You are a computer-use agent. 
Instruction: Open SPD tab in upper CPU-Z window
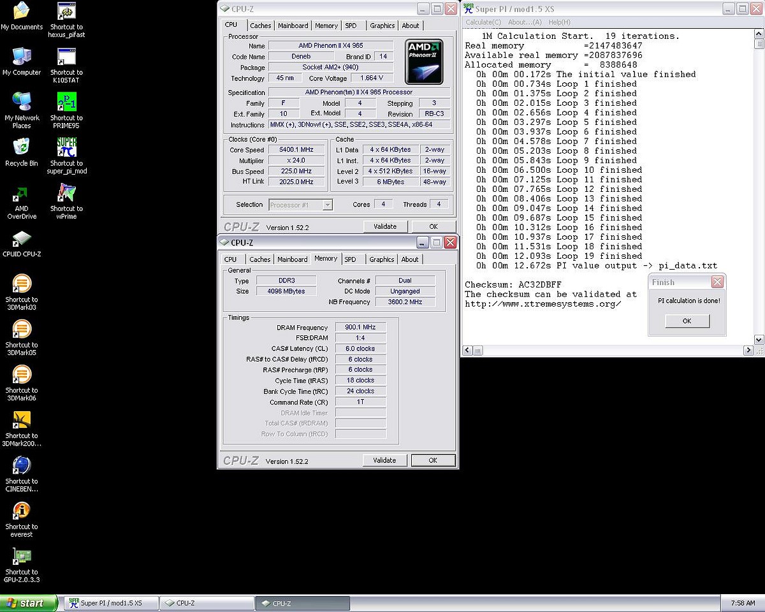coord(351,25)
